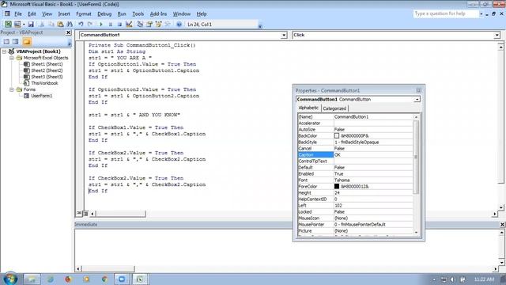Click the Copy toolbar icon

(51, 25)
